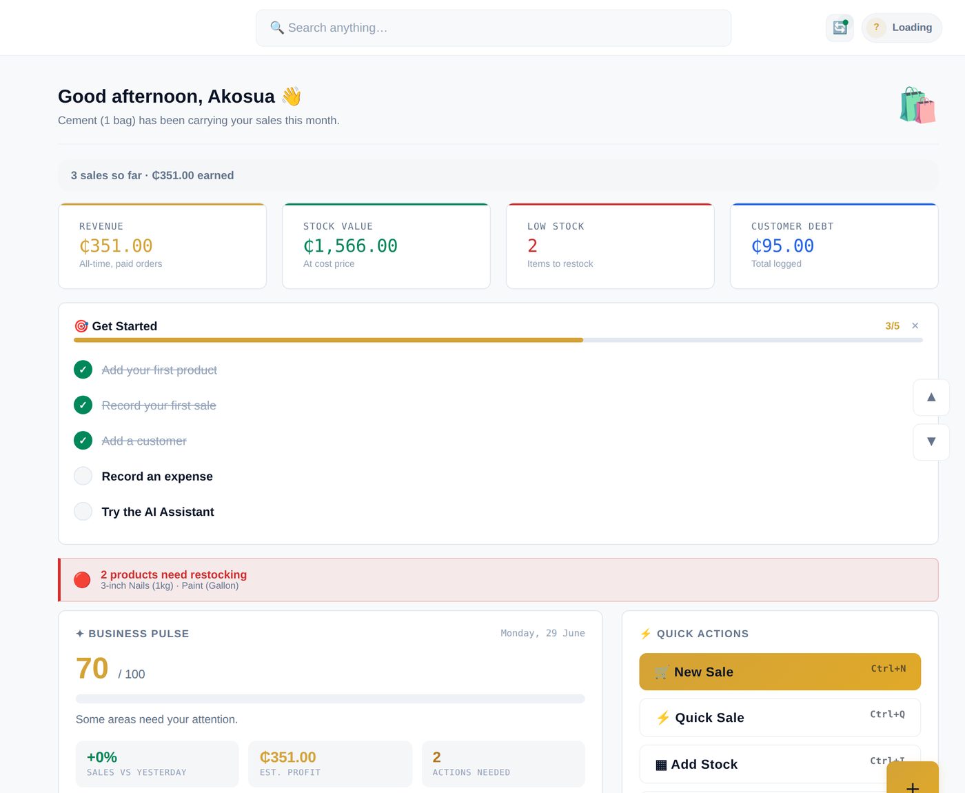Toggle the Record your first sale checkmark
965x793 pixels.
pos(83,405)
